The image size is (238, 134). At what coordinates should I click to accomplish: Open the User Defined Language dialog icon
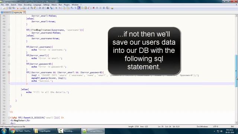tap(82, 8)
